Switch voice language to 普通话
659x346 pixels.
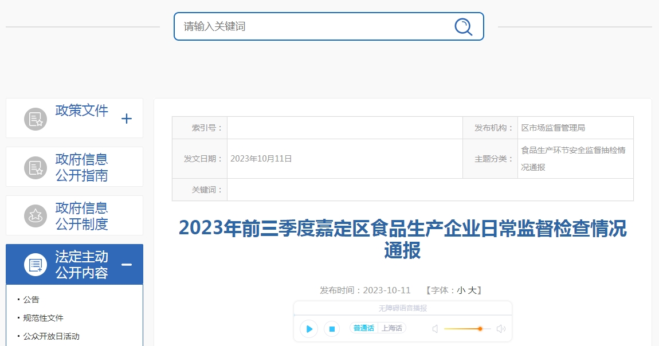[x=364, y=328]
